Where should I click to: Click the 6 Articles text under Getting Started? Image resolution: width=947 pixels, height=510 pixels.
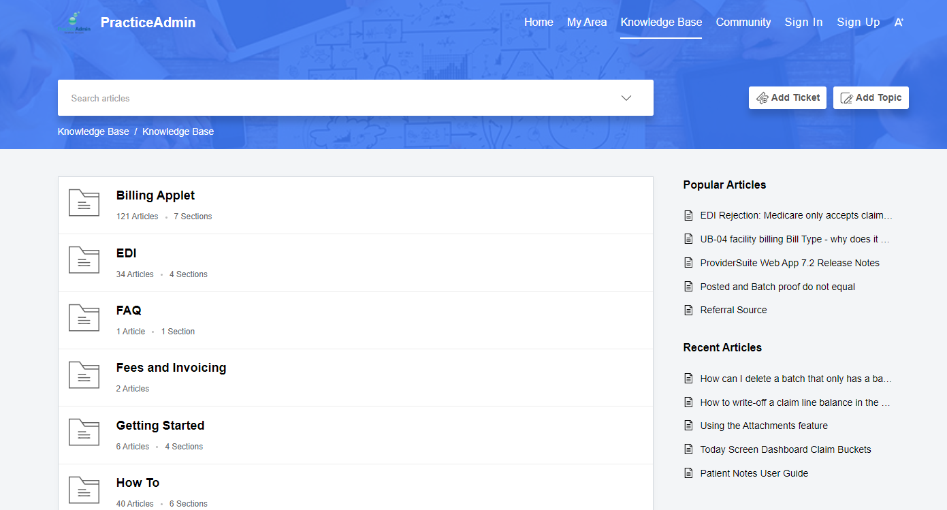click(x=133, y=447)
